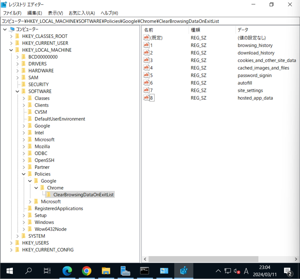Collapse the Chrome key chevron
This screenshot has height=279, width=300.
[36, 188]
